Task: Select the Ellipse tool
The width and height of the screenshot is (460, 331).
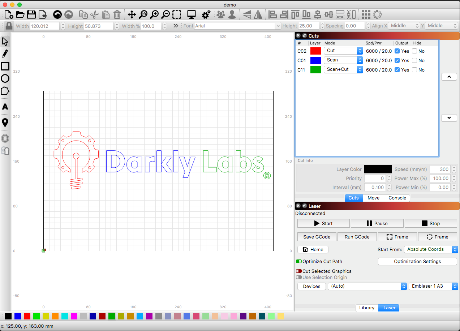Action: pos(5,78)
